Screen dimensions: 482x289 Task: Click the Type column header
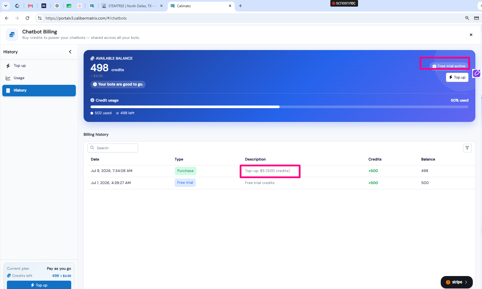click(x=179, y=159)
